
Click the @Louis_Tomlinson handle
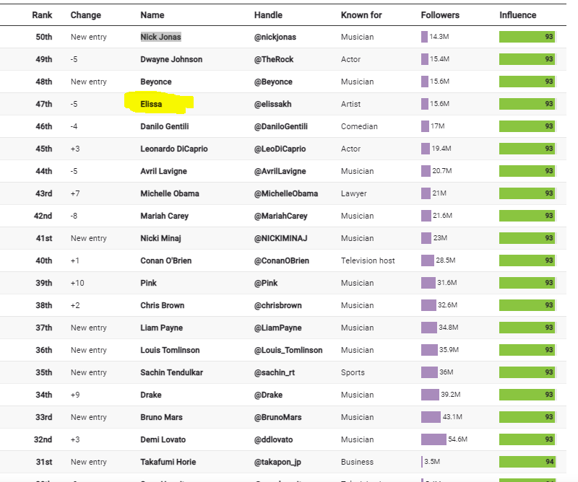(288, 350)
